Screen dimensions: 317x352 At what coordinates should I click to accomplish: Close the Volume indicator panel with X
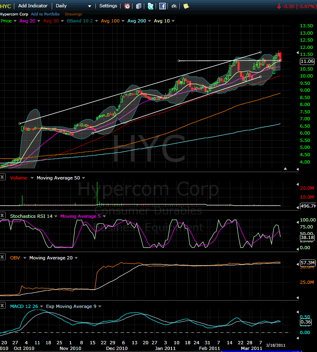click(x=2, y=177)
